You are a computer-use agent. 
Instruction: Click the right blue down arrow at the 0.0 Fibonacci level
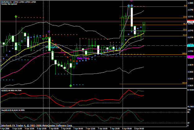point(132,6)
